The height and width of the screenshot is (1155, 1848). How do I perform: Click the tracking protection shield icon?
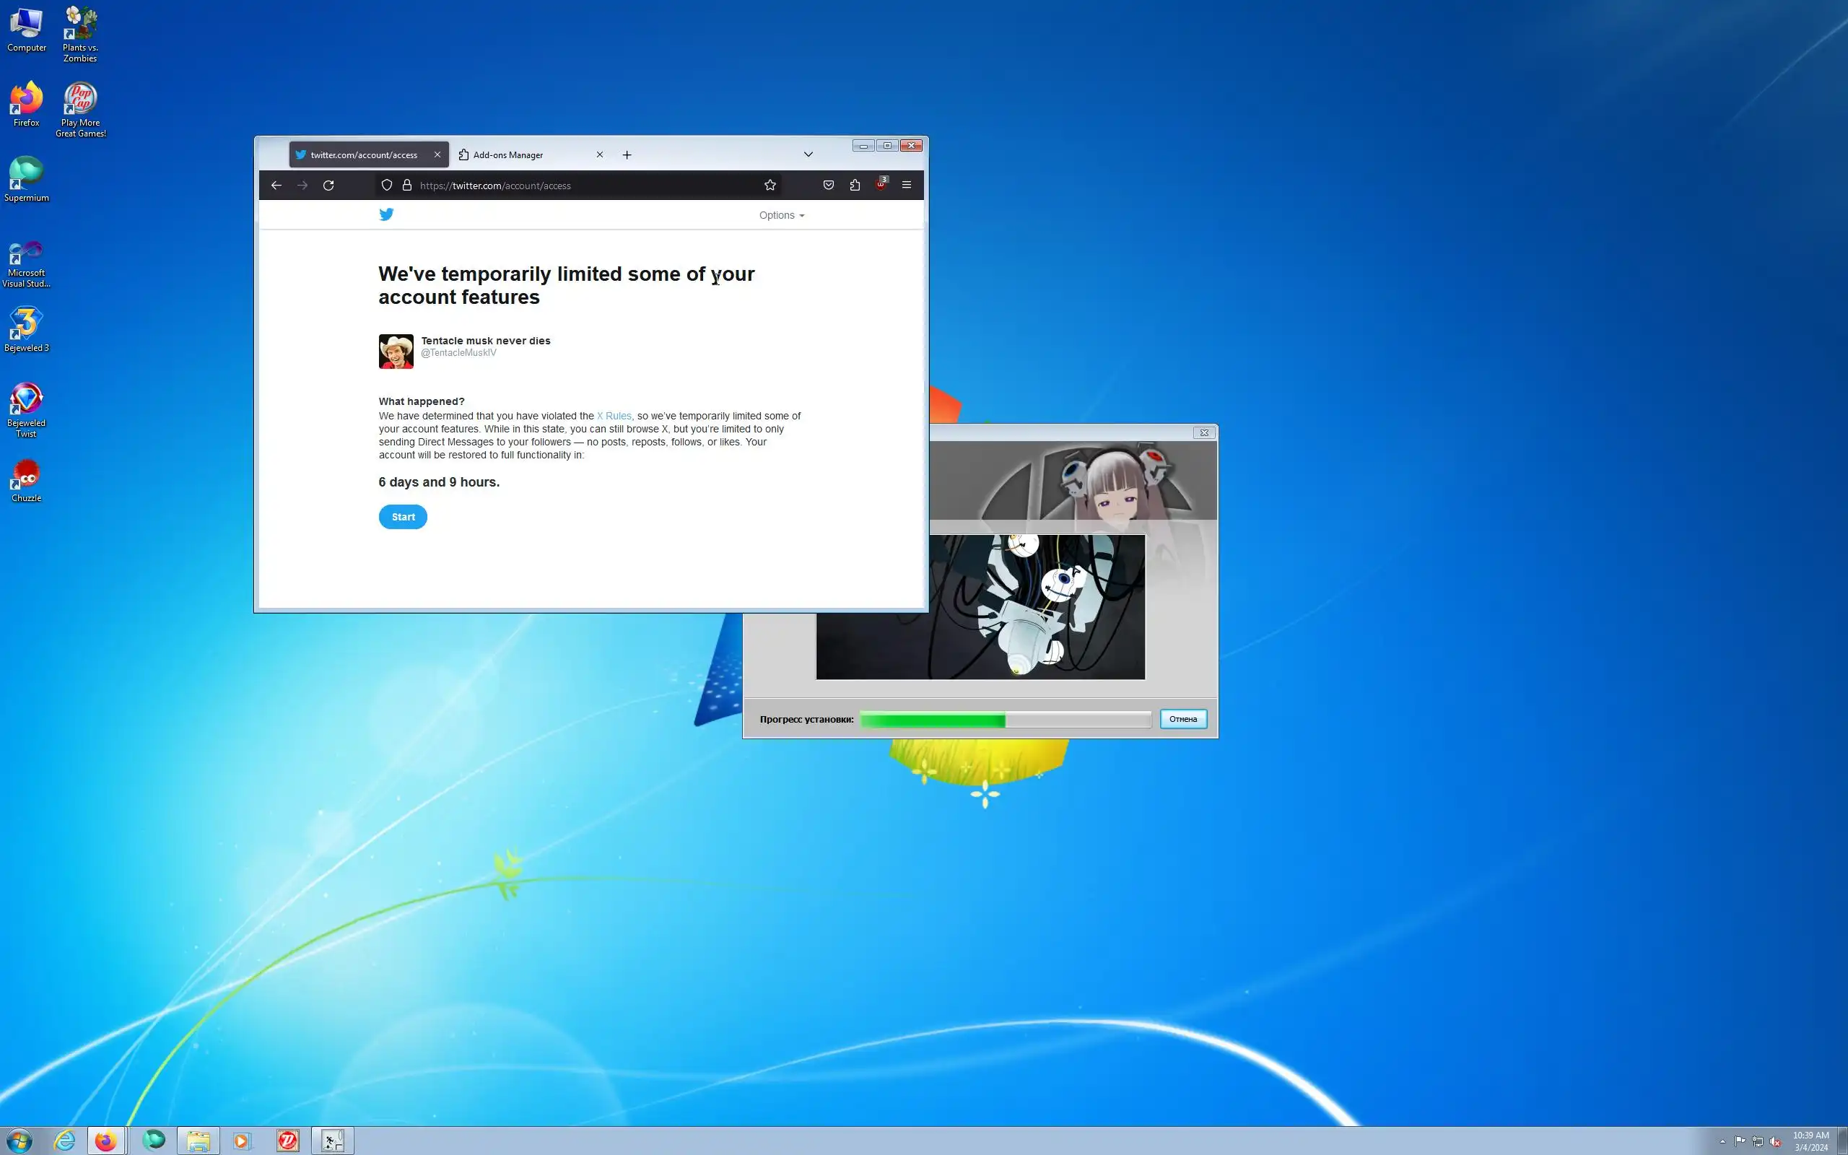[x=386, y=185]
